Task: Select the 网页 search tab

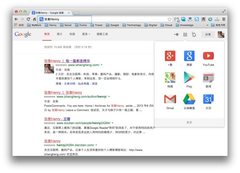Action: click(47, 34)
